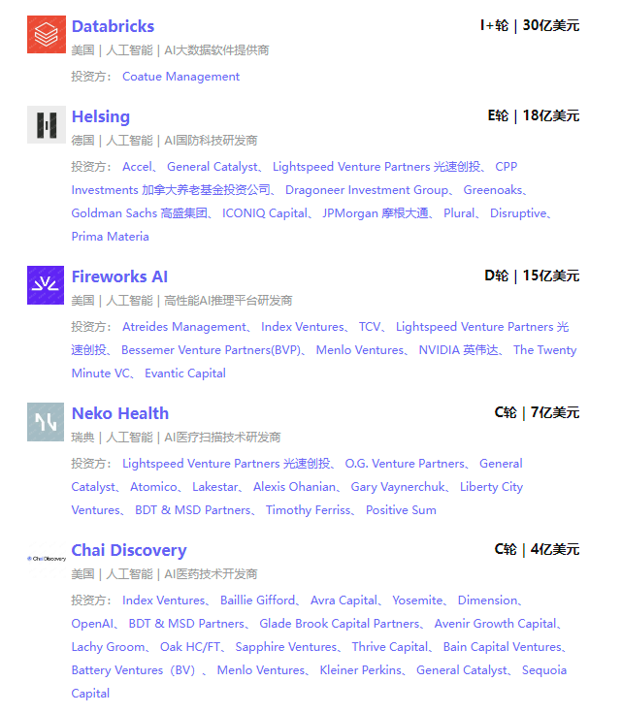Open the Helsing company title link

101,116
